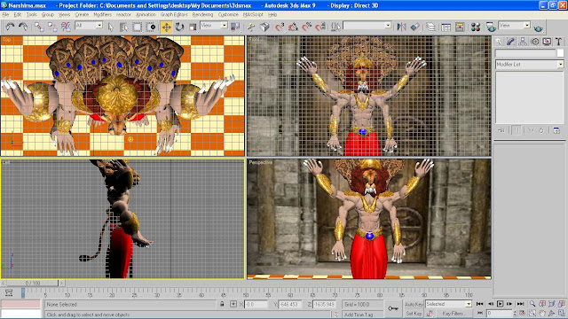
Task: Click the Redo arrow icon
Action: (23, 27)
